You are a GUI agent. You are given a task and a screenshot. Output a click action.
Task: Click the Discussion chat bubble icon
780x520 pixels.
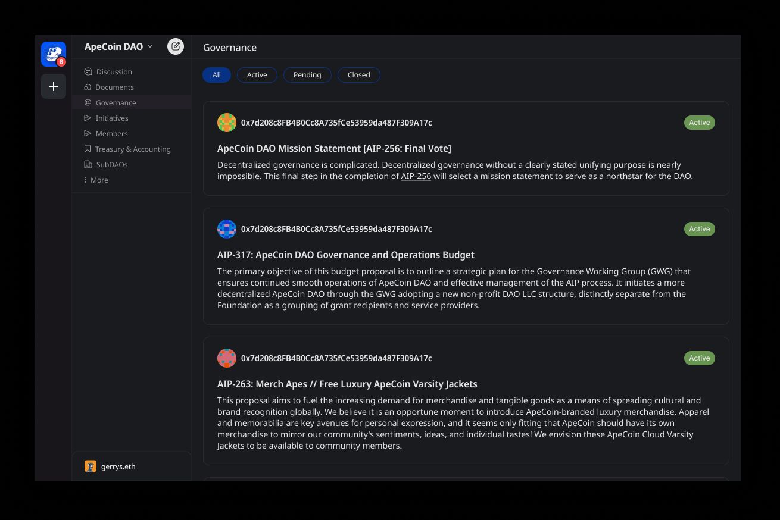[88, 71]
